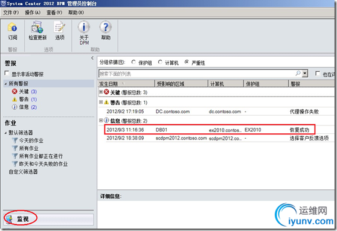Click the 检查更新 check updates icon
This screenshot has width=337, height=231.
click(x=37, y=27)
